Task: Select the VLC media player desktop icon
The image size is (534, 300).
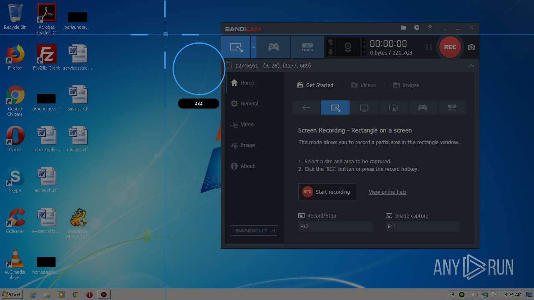Action: tap(15, 264)
